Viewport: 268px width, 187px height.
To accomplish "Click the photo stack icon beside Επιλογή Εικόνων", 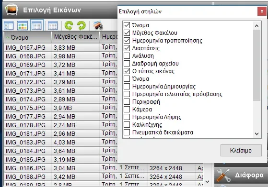I will (x=12, y=10).
